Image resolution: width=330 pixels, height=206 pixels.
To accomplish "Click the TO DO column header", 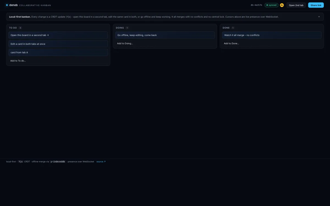I will pyautogui.click(x=13, y=28).
